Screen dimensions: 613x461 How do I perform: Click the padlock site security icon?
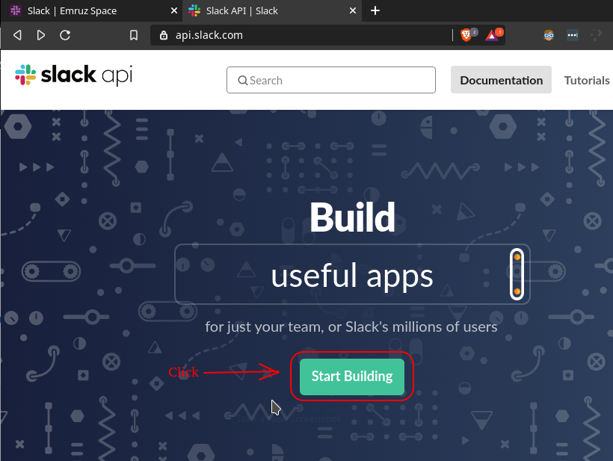pyautogui.click(x=164, y=35)
